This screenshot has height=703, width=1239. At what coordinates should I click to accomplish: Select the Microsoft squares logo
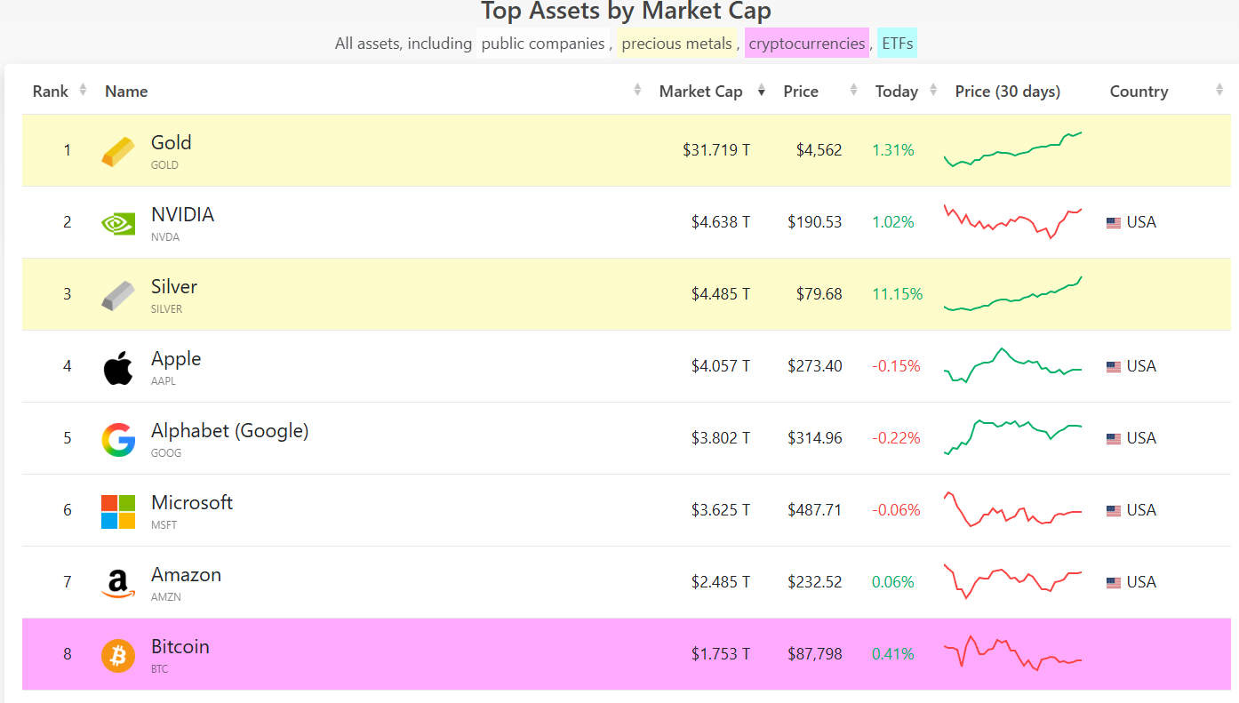(x=118, y=510)
